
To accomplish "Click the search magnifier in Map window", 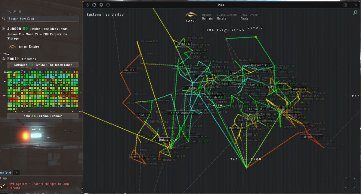I will click(x=355, y=13).
